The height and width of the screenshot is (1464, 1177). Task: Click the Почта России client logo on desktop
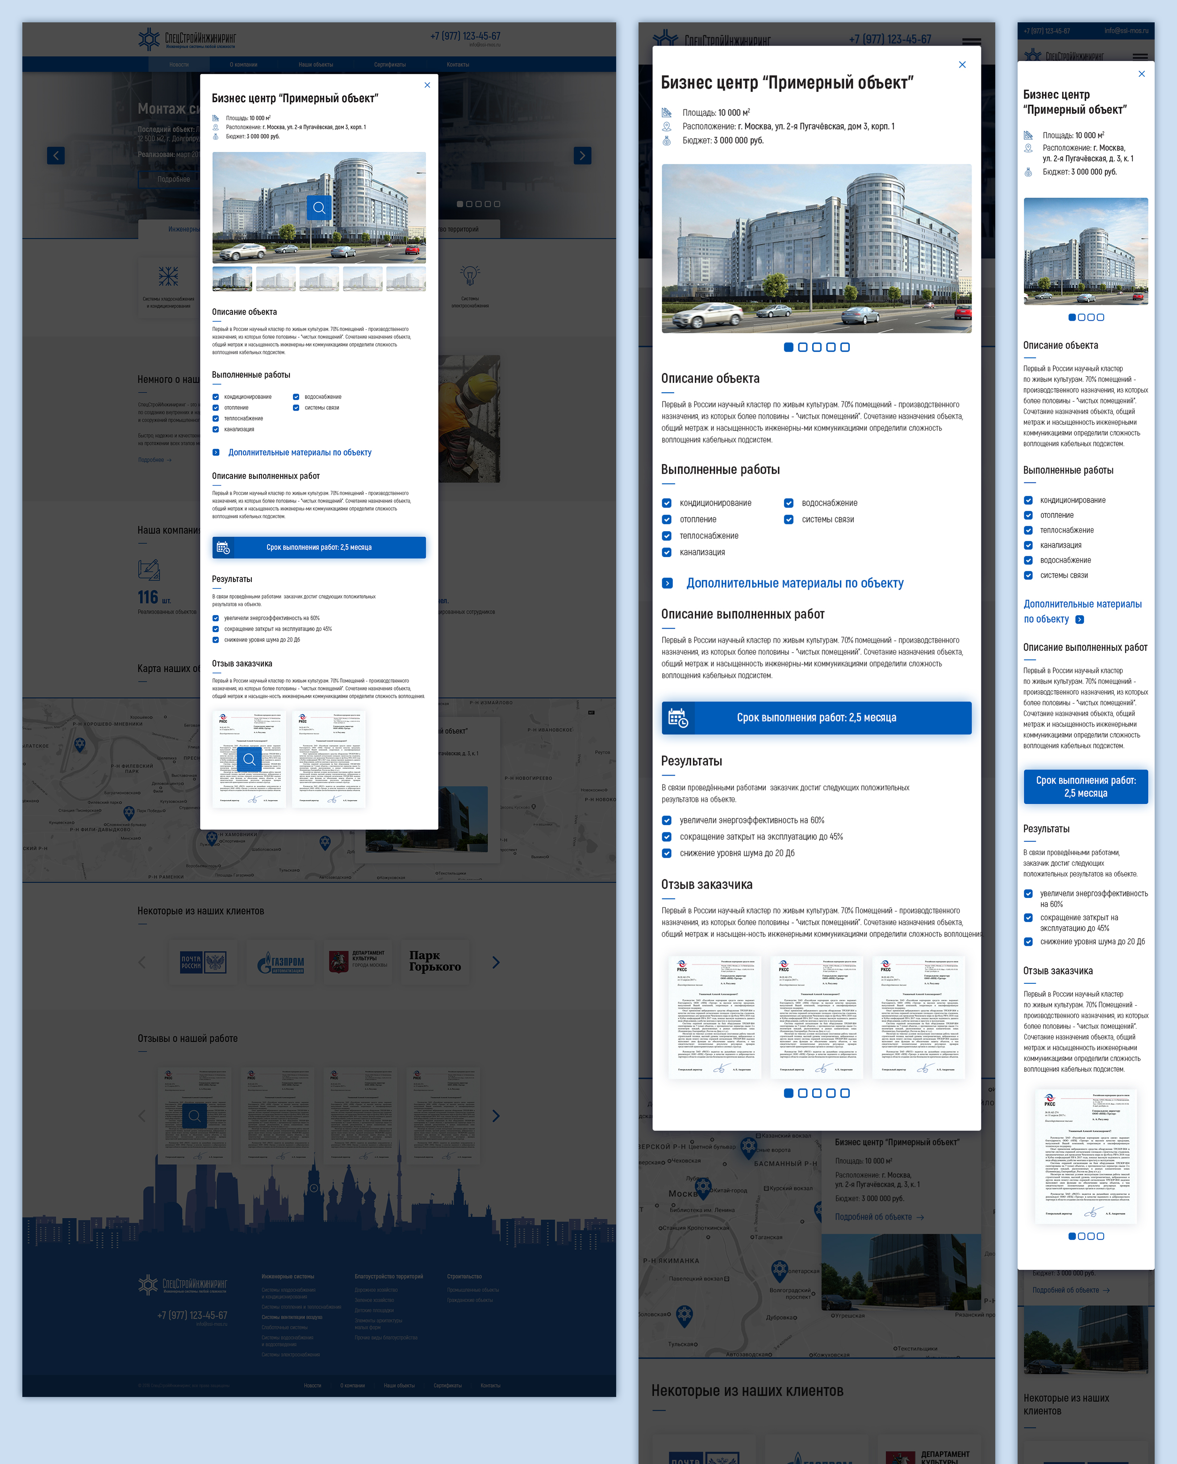[203, 962]
